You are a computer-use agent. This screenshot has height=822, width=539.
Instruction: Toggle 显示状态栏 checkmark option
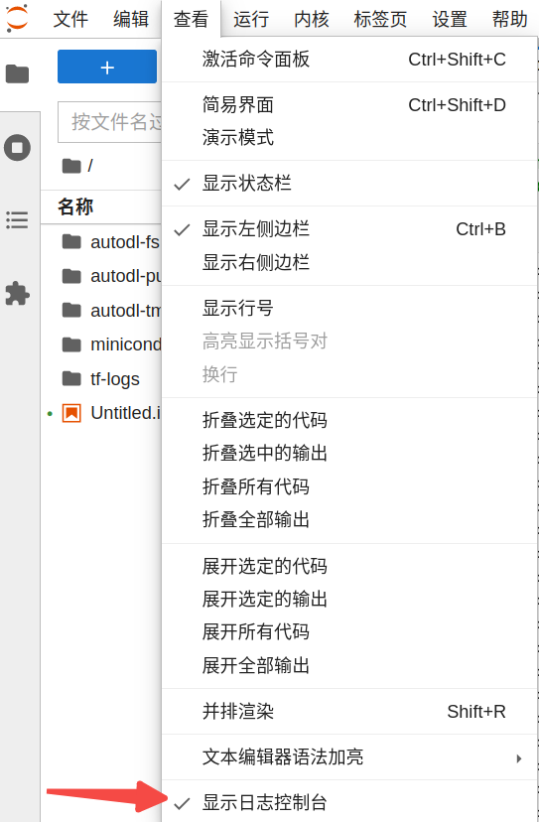[349, 183]
